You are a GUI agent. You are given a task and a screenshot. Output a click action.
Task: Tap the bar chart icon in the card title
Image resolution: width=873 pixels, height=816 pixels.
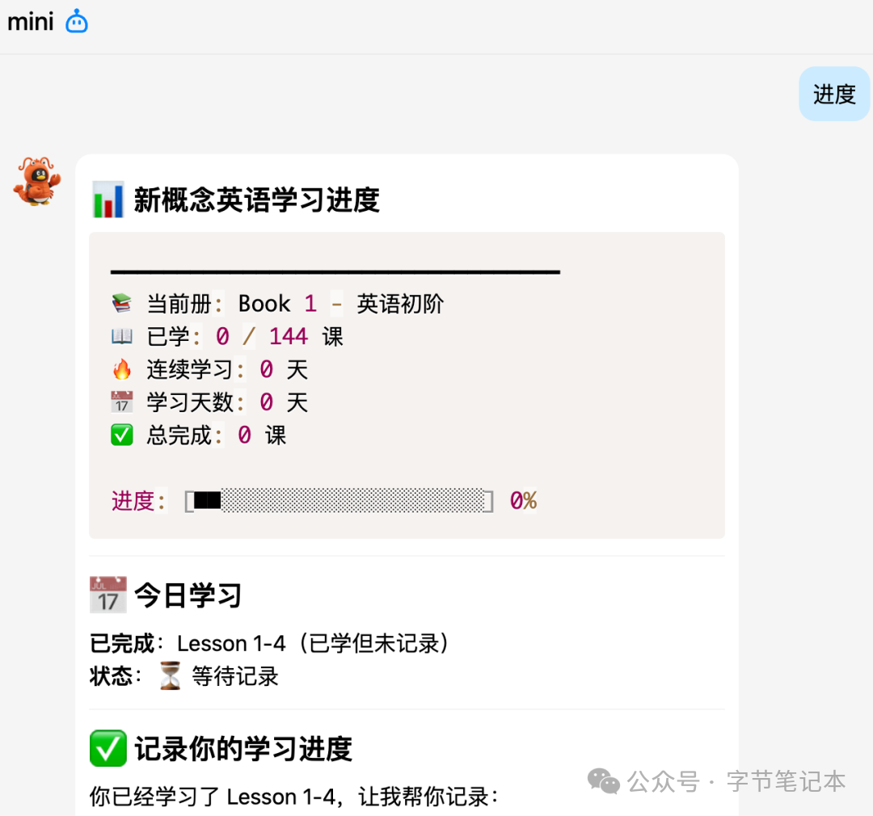click(108, 199)
